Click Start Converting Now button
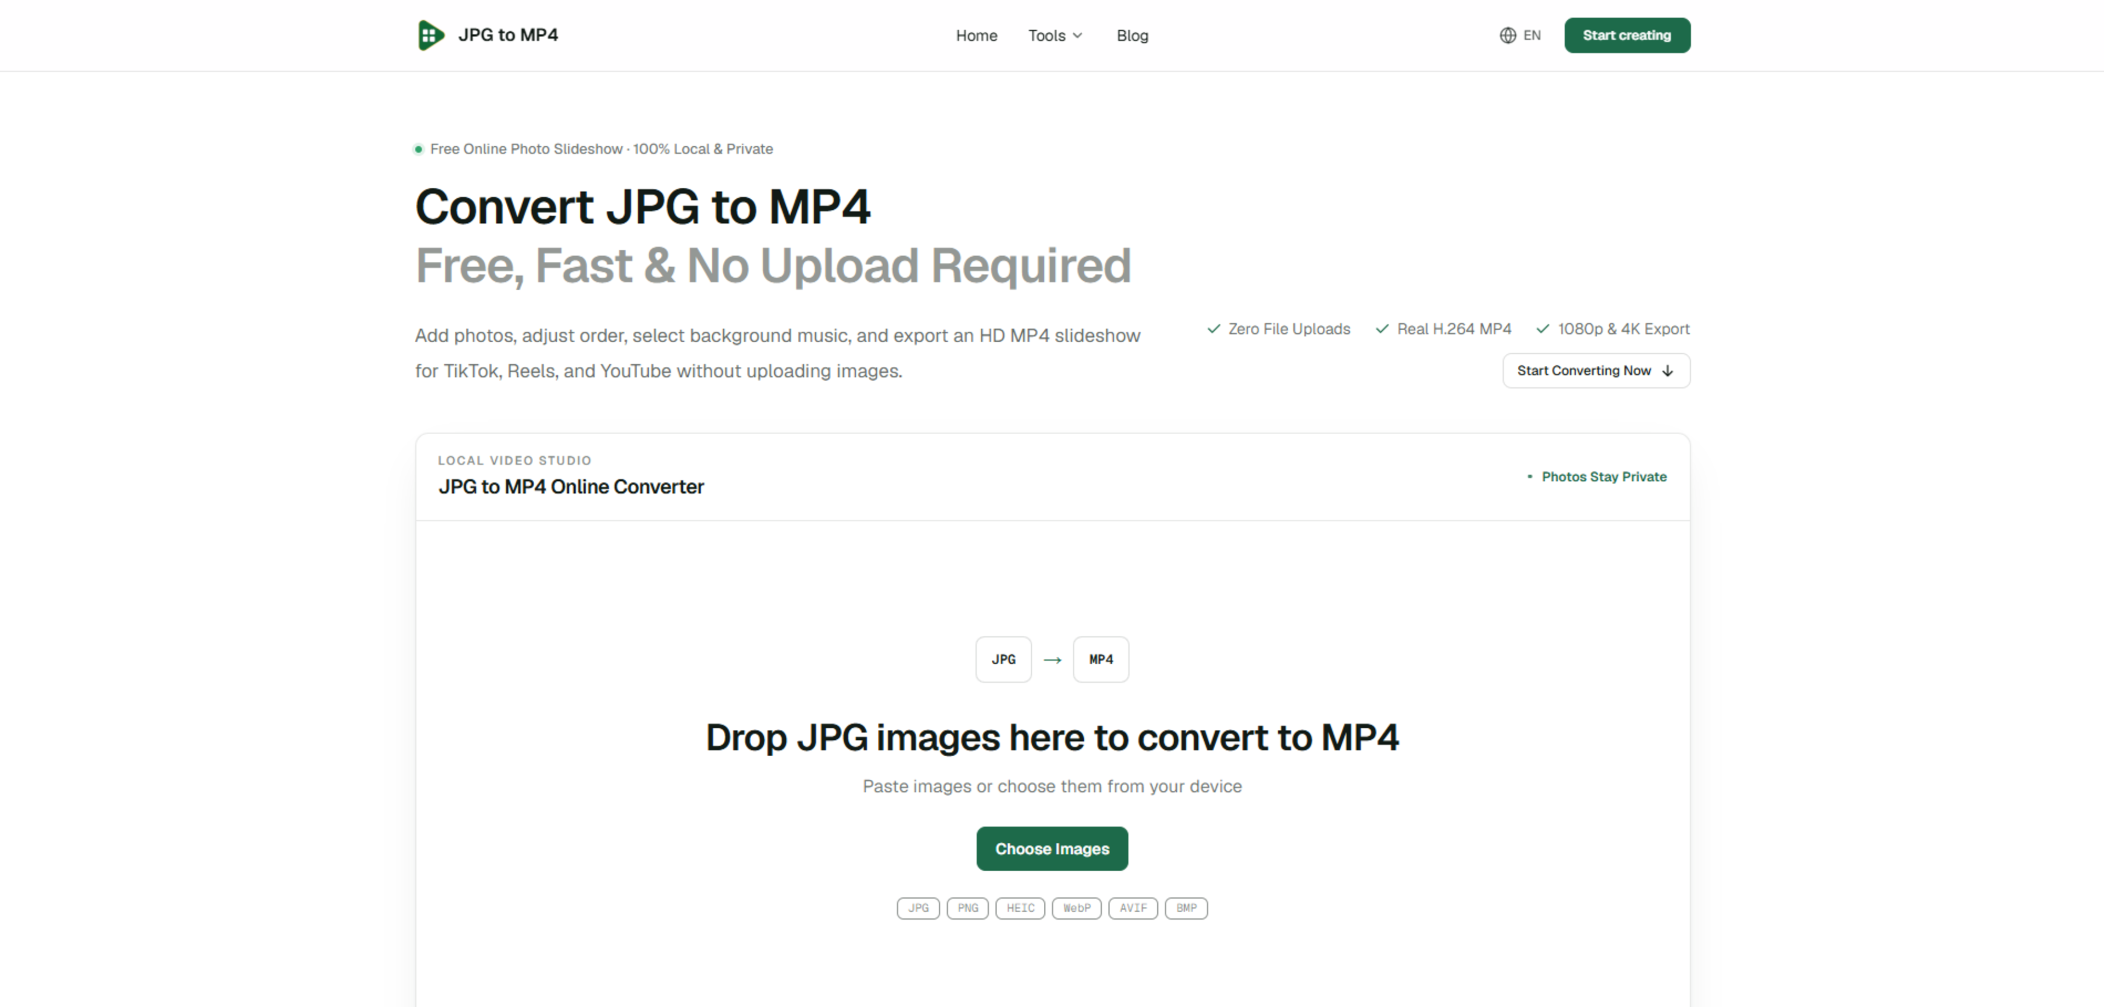 pos(1596,371)
